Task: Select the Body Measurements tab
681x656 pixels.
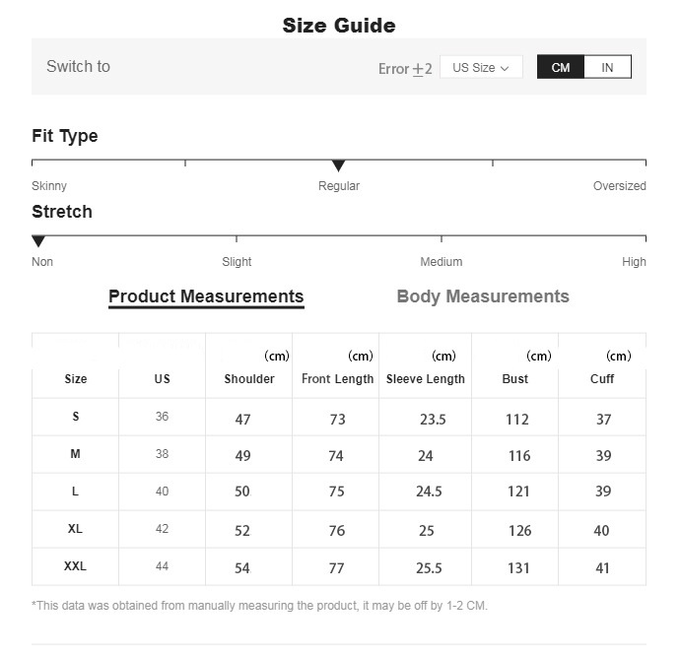Action: 483,296
